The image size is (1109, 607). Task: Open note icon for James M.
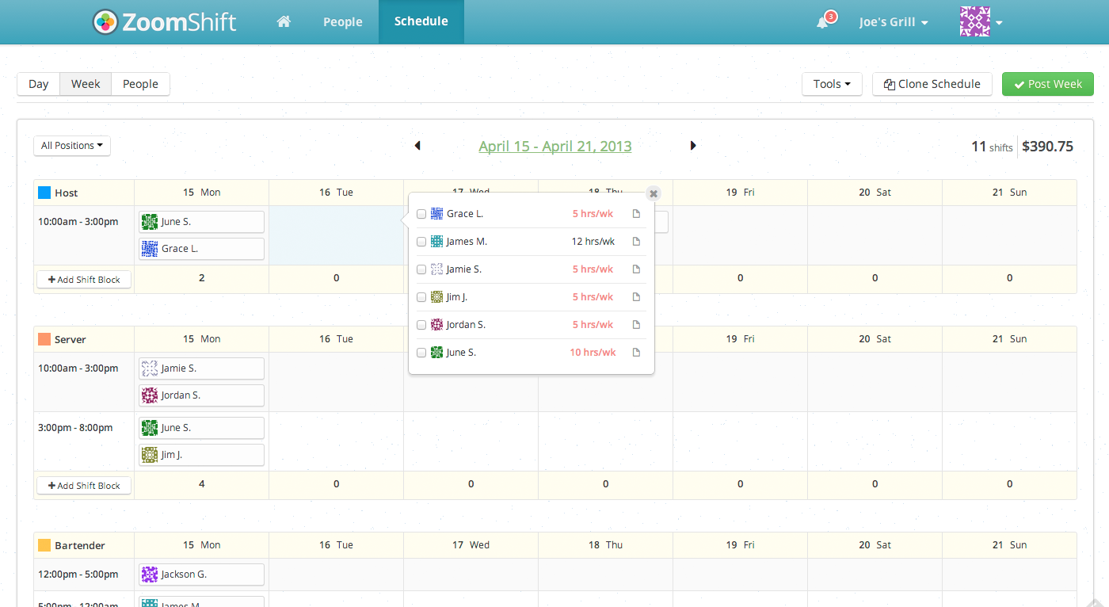pos(636,242)
